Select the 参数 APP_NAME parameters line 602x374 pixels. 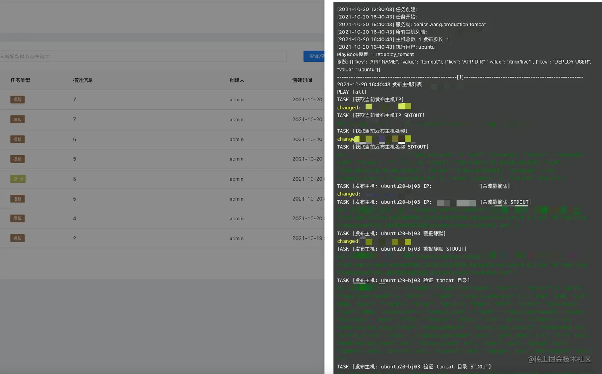pyautogui.click(x=464, y=66)
